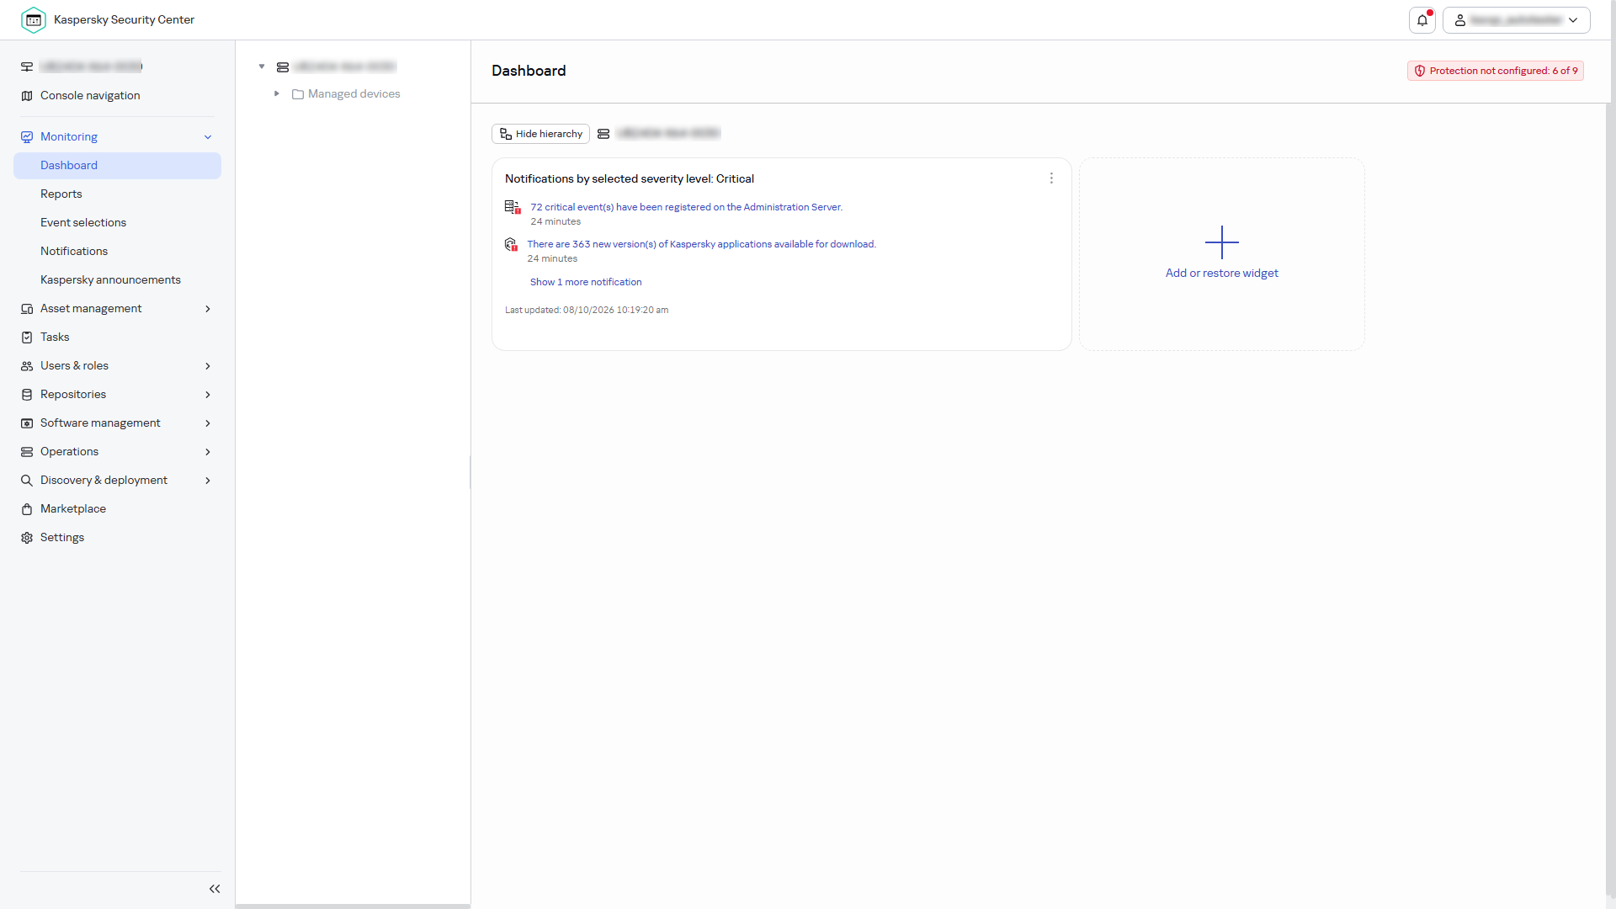The width and height of the screenshot is (1616, 909).
Task: Collapse the Monitoring section chevron
Action: pos(208,137)
